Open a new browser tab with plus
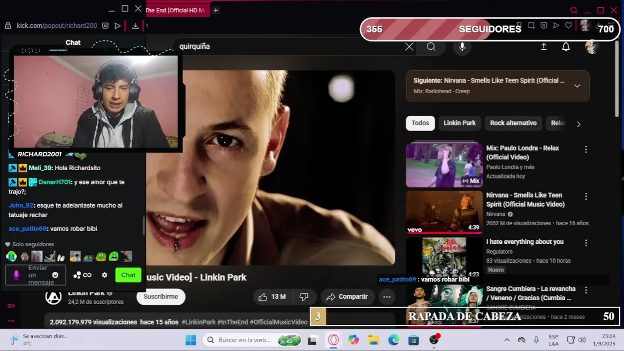The image size is (624, 351). tap(215, 10)
